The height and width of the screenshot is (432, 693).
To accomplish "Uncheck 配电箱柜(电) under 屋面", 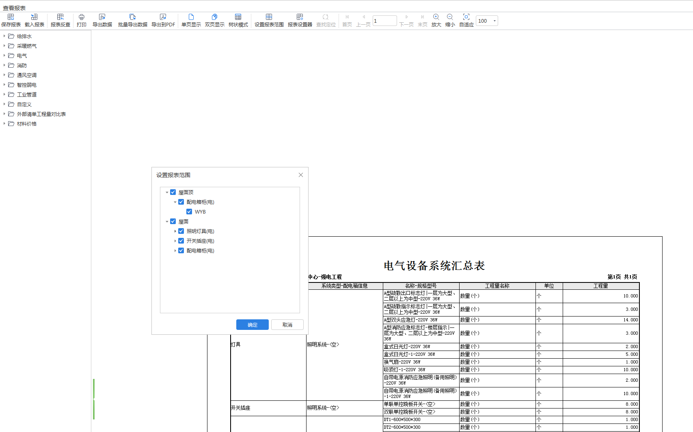I will point(181,250).
